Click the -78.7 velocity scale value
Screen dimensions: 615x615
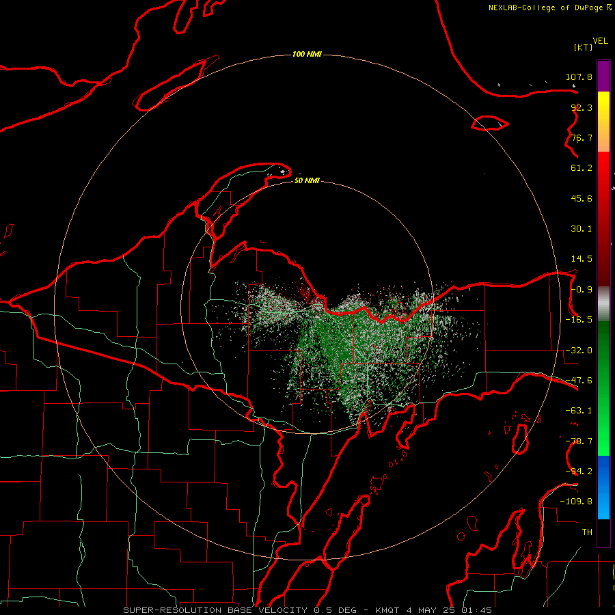pos(579,441)
